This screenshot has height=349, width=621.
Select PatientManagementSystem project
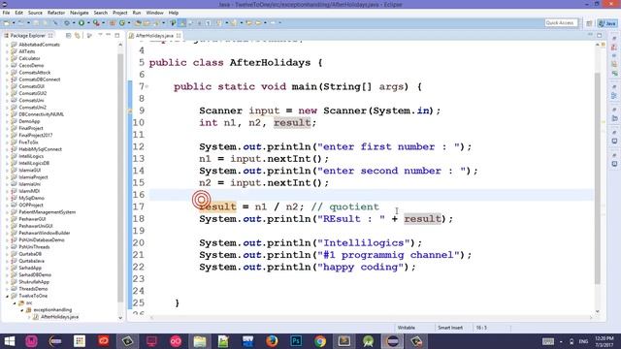(47, 212)
